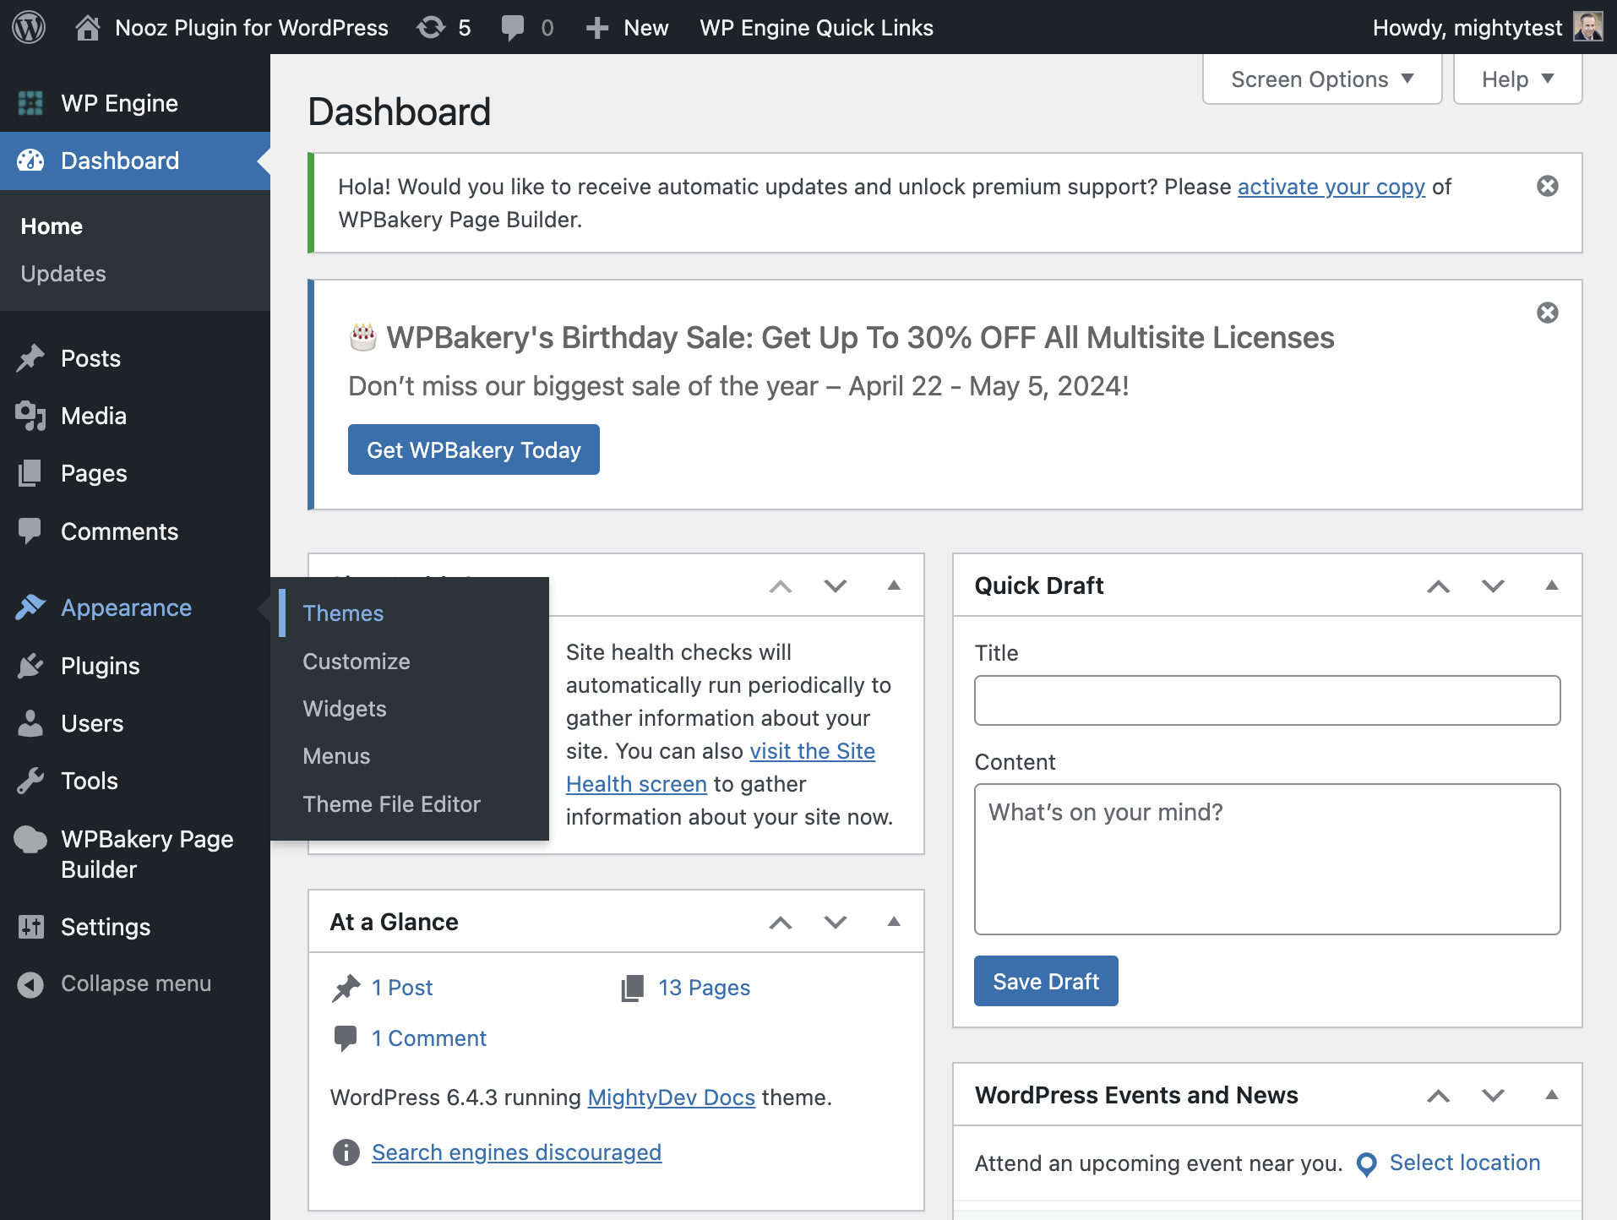1617x1220 pixels.
Task: Move the Quick Draft panel up
Action: tap(1439, 585)
